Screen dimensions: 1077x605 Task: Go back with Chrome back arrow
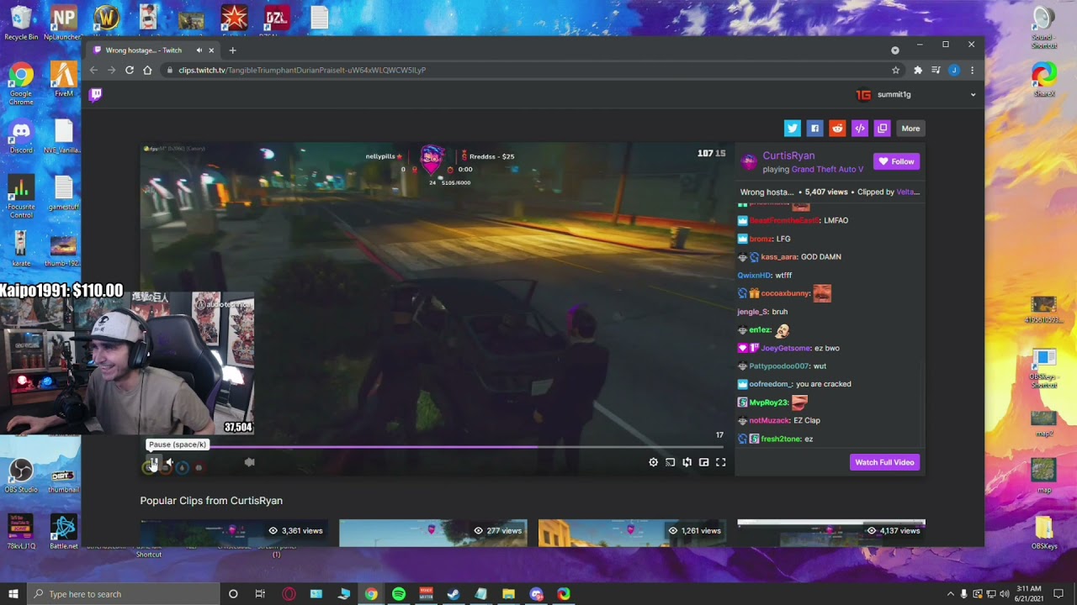(x=93, y=70)
